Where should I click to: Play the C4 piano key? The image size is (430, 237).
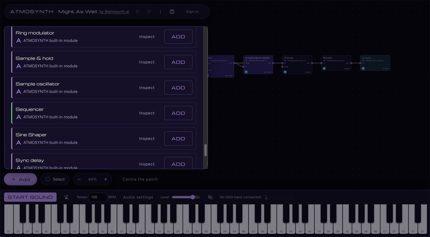click(x=187, y=227)
